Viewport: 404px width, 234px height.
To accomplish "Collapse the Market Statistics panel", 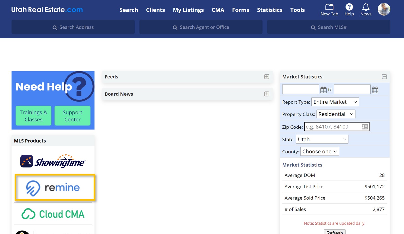I will pos(384,77).
